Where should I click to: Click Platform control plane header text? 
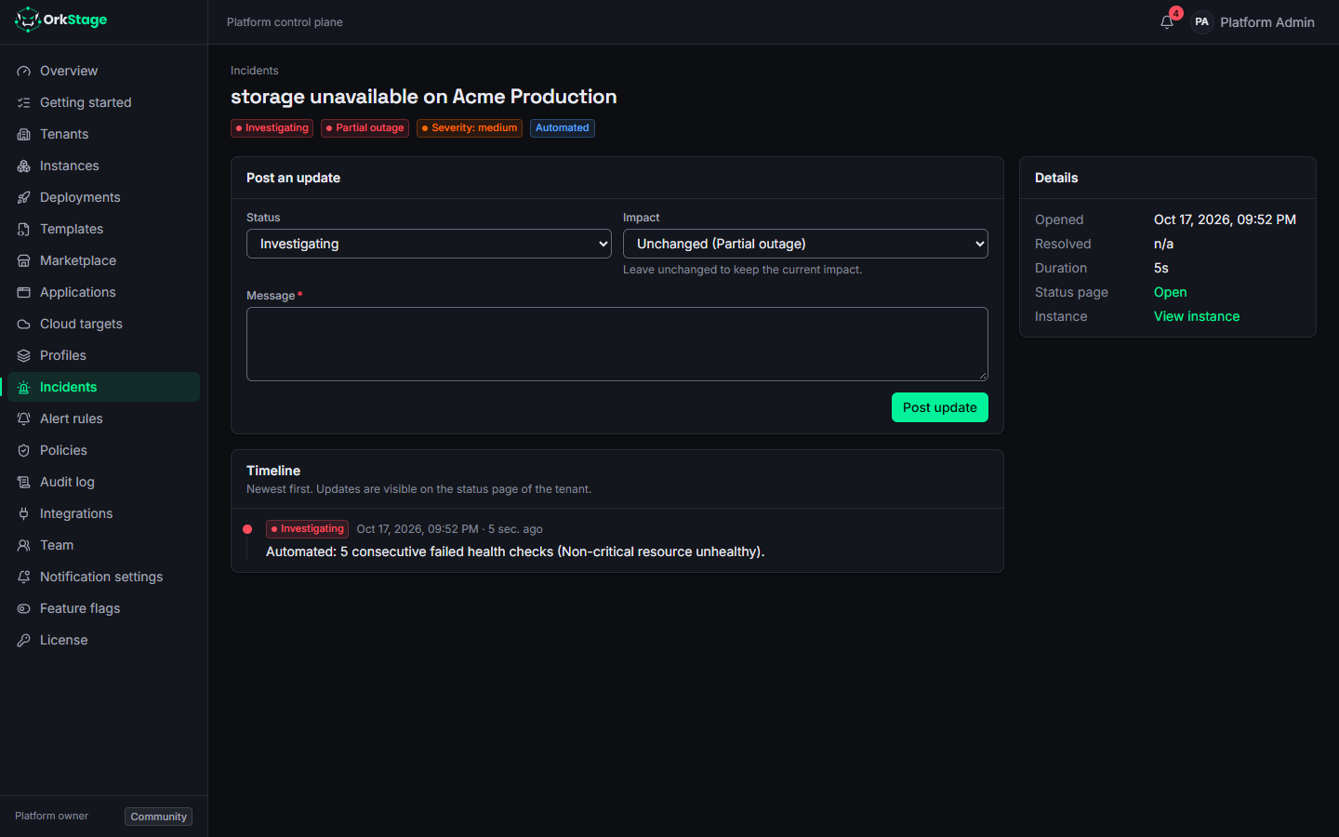pos(285,22)
